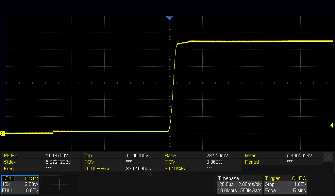Click the Base measurement label

click(170, 156)
